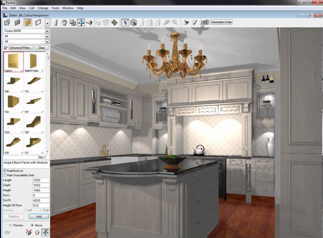This screenshot has width=323, height=238.
Task: Open Advanced Filters
Action: click(21, 48)
